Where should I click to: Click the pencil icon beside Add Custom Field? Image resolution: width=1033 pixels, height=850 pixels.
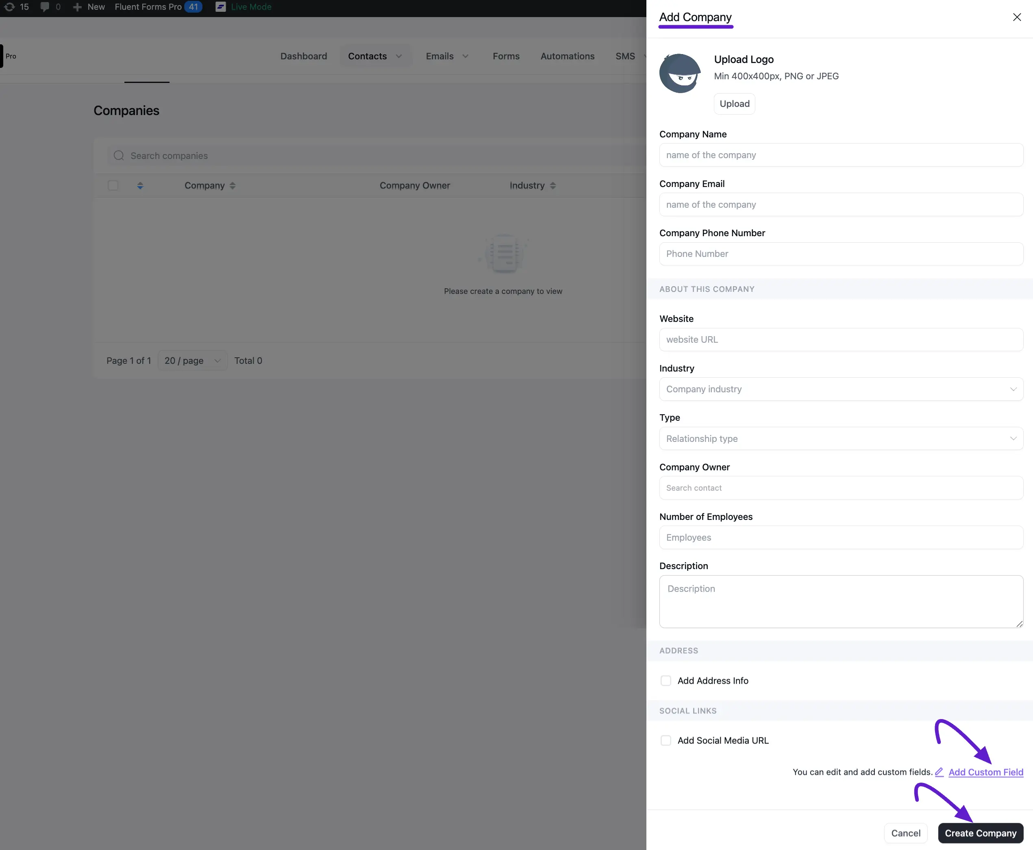coord(939,772)
